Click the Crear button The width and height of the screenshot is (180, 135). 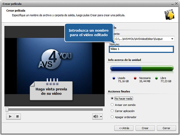(x=145, y=128)
